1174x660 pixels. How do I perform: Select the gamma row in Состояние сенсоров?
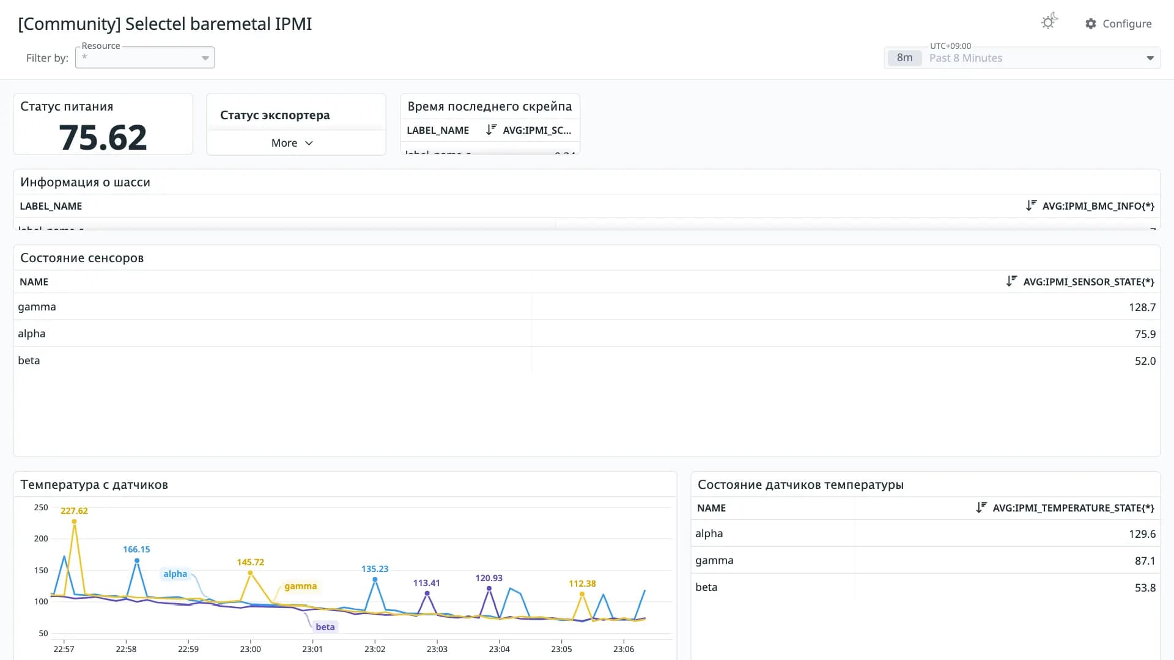[586, 307]
